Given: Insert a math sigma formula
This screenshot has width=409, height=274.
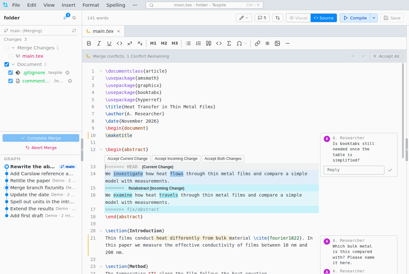Looking at the screenshot, I should pyautogui.click(x=229, y=43).
